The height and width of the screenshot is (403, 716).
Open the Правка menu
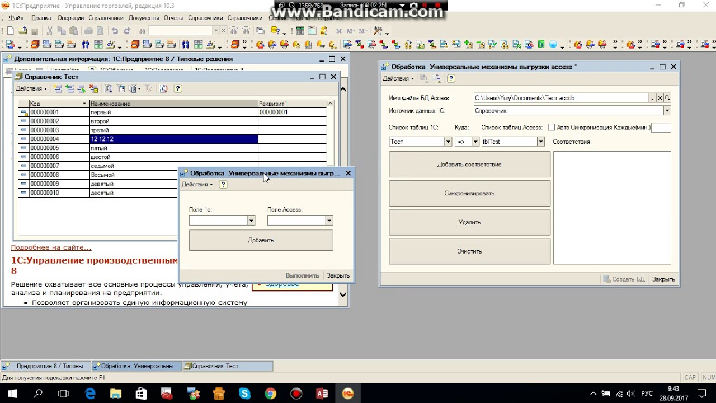(41, 18)
